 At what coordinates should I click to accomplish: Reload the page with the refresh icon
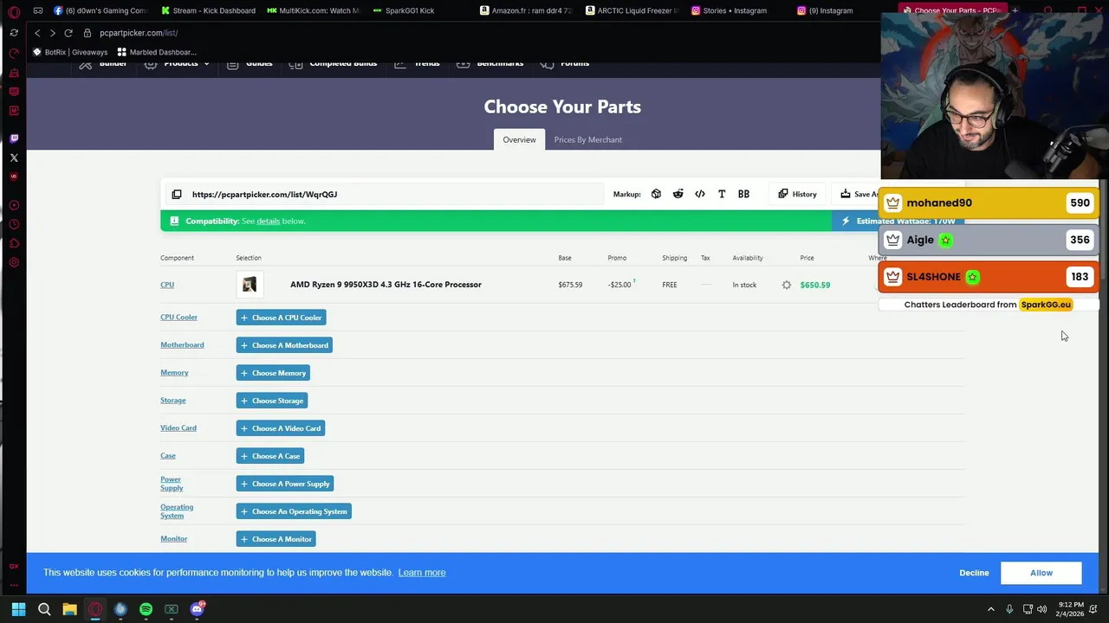click(68, 33)
